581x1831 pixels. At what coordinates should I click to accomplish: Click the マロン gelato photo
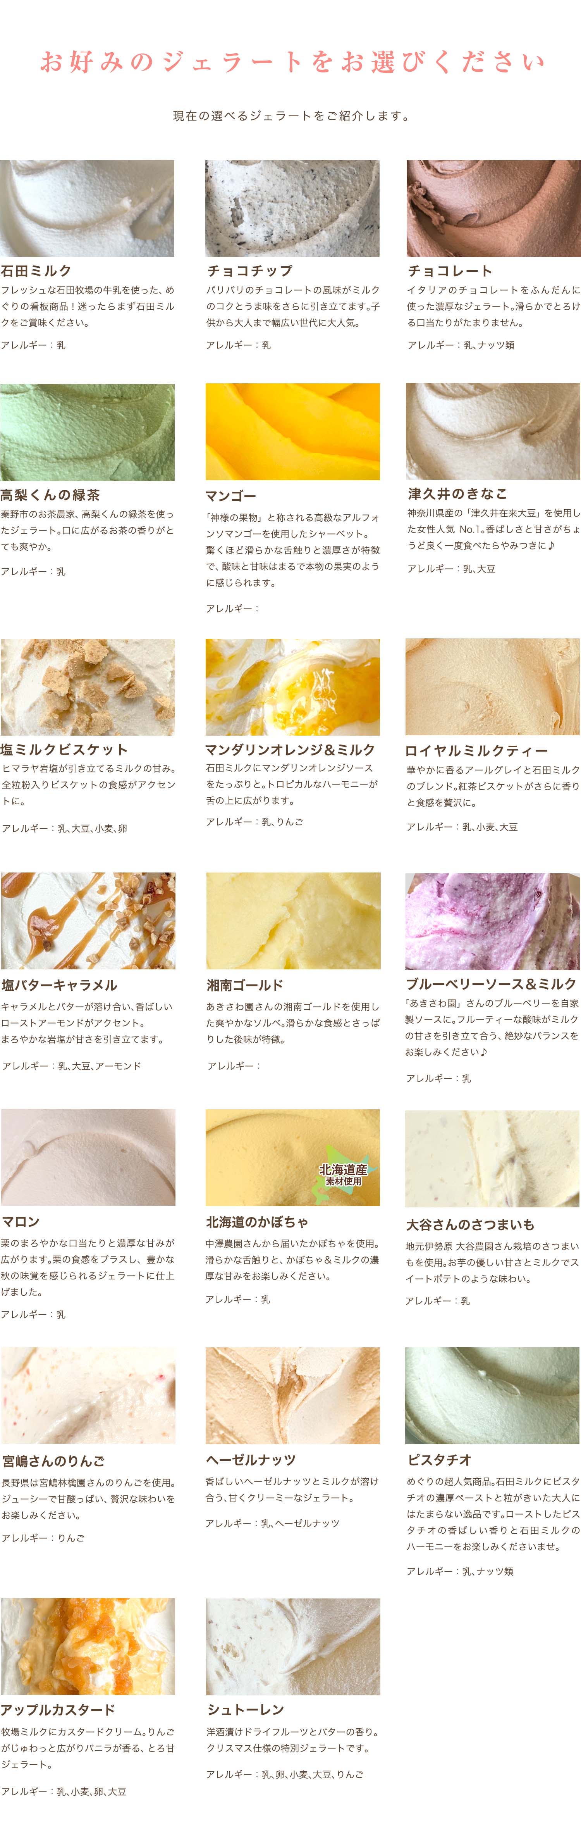point(88,1157)
